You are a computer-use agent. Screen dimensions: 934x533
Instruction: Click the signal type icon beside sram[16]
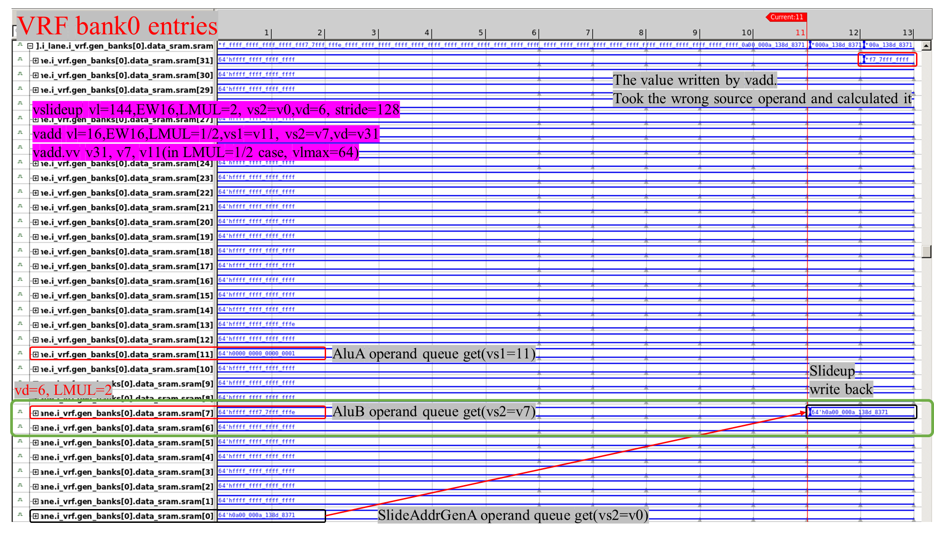(20, 280)
